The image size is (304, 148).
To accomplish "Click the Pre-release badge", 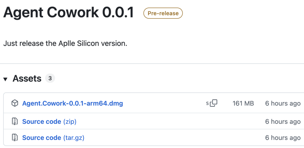I will point(163,13).
